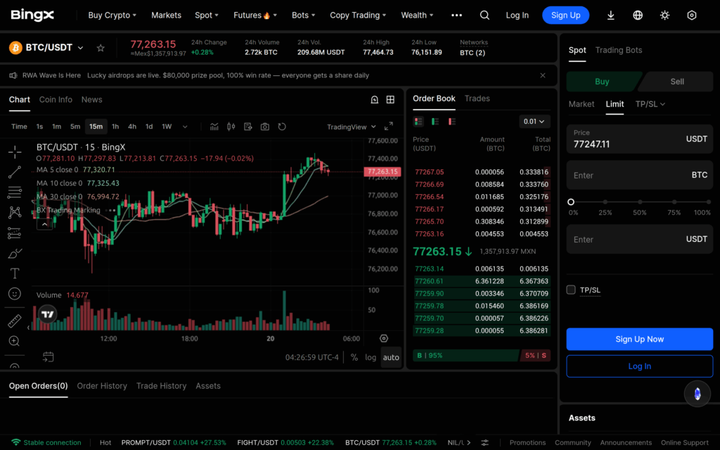
Task: Select the brush drawing tool
Action: click(x=15, y=253)
